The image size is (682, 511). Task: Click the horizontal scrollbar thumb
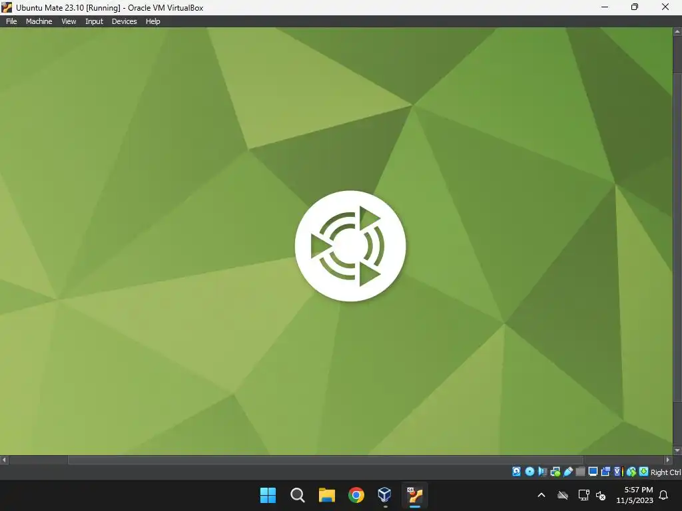pos(325,460)
